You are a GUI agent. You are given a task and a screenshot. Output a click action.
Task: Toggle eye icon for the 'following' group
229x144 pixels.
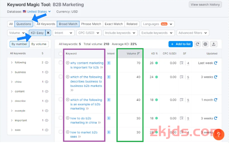pos(47,63)
